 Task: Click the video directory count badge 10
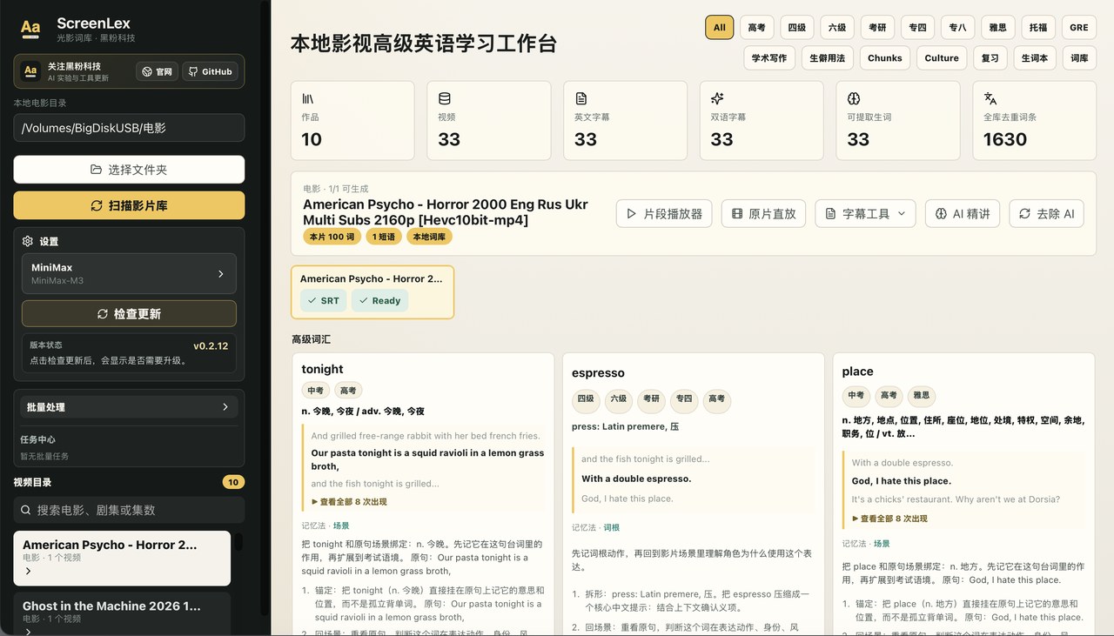click(233, 482)
